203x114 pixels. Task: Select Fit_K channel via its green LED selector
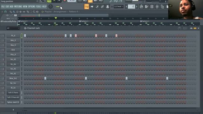point(22,36)
